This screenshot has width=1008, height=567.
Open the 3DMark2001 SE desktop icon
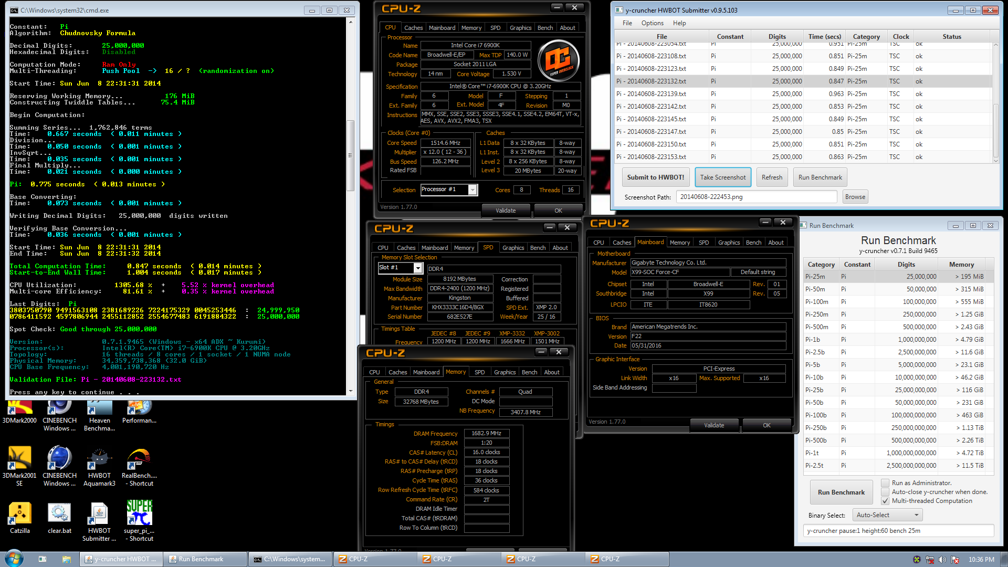point(19,466)
